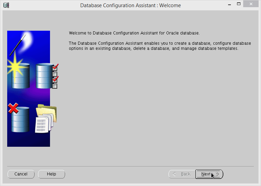This screenshot has height=186, width=261.
Task: Maximize the assistant window
Action: pyautogui.click(x=239, y=4)
